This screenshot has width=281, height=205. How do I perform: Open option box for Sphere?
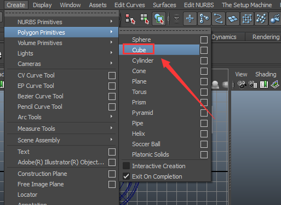pos(204,40)
